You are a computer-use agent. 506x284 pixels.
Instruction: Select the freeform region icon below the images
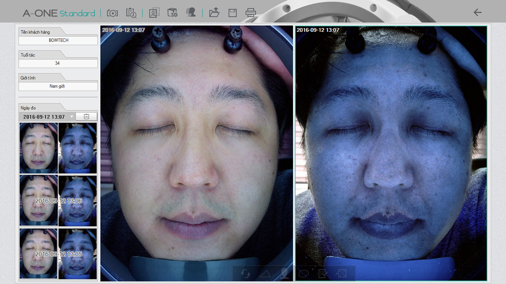(304, 273)
